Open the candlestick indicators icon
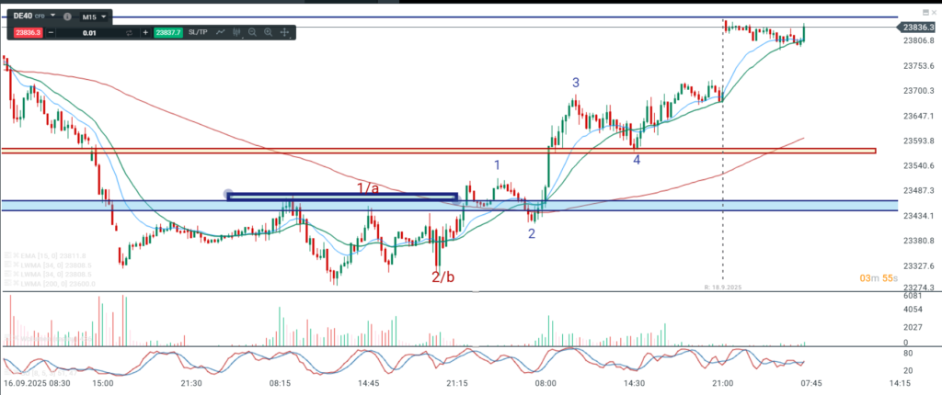942x395 pixels. point(235,32)
